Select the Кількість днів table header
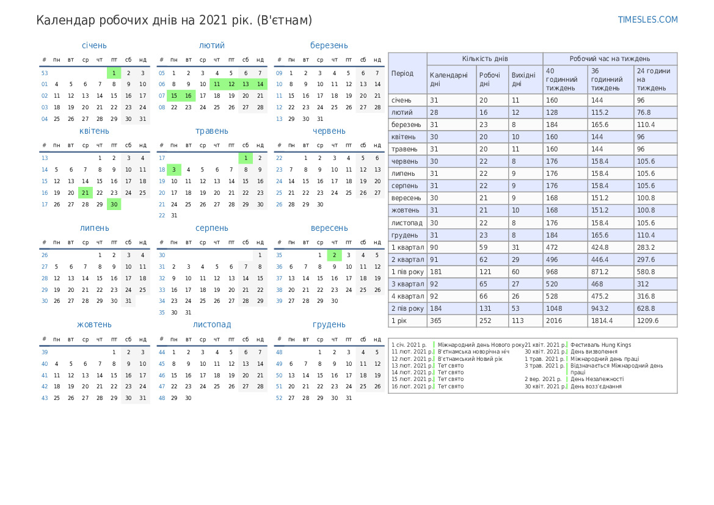Screen dimensions: 714x505 pyautogui.click(x=484, y=59)
